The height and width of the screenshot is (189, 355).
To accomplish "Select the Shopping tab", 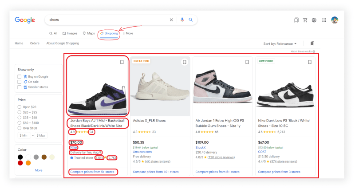I will (x=109, y=33).
